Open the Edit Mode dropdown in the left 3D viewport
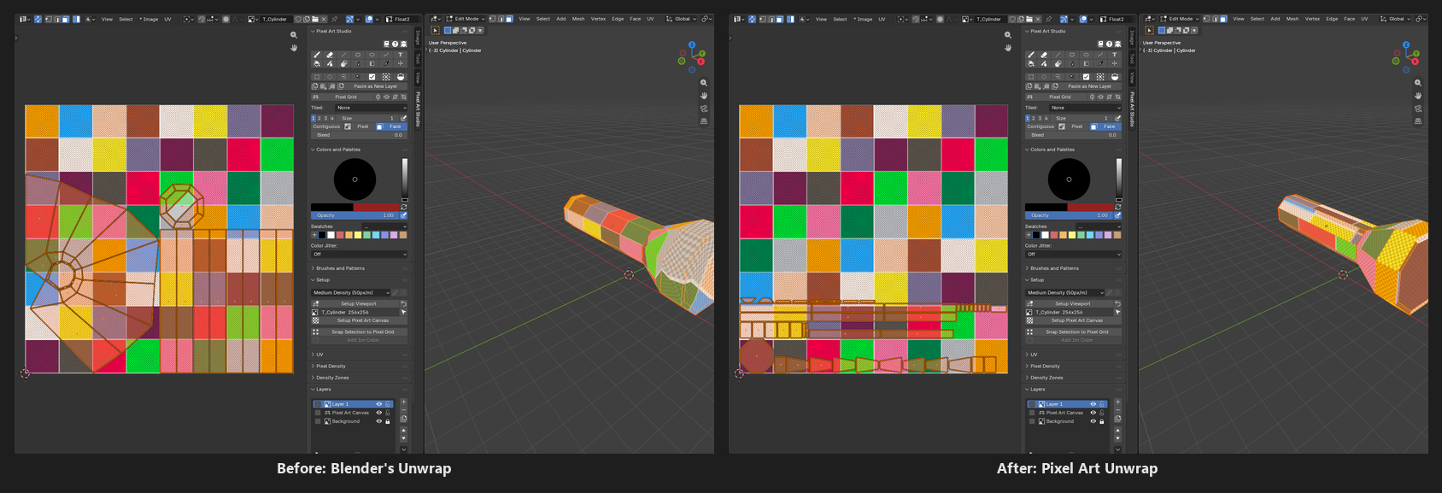The height and width of the screenshot is (493, 1442). [x=466, y=19]
